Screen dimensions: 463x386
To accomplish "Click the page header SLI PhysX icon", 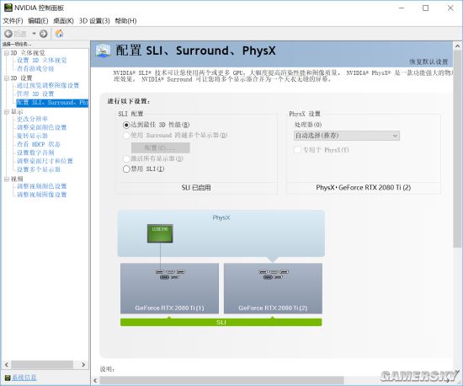I will pos(103,51).
